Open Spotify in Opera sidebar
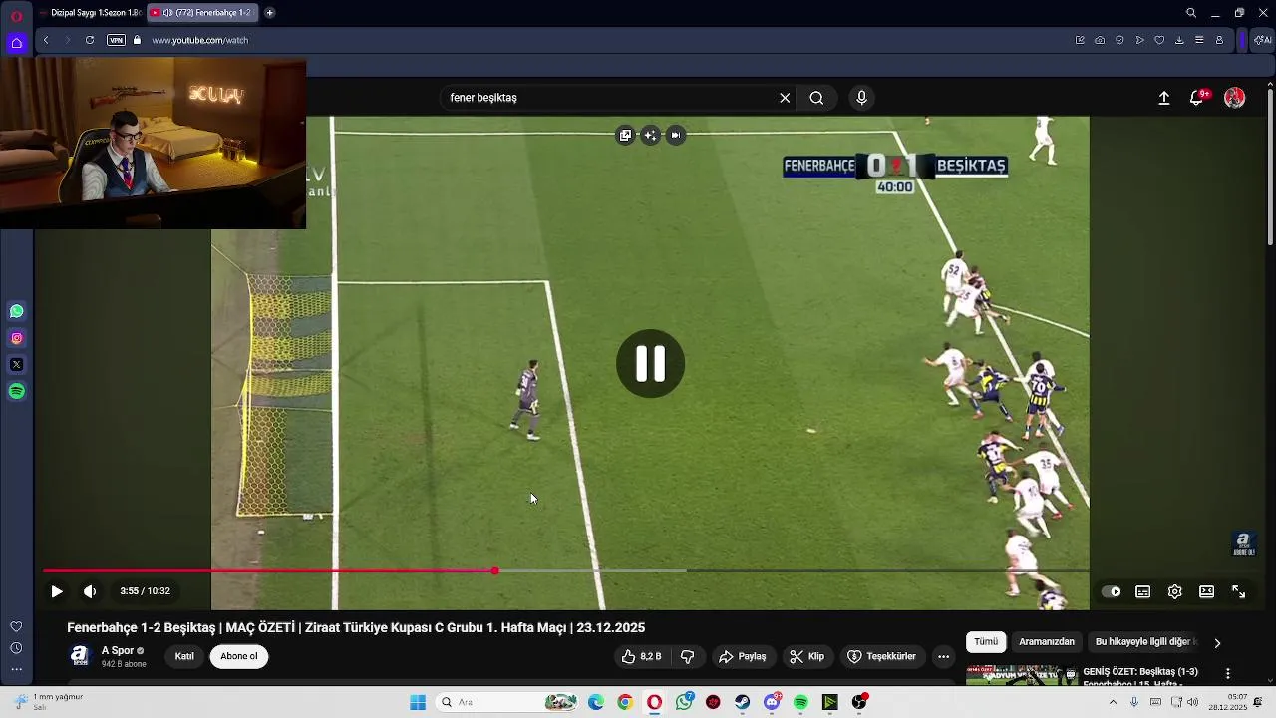Image resolution: width=1276 pixels, height=718 pixels. pyautogui.click(x=17, y=392)
